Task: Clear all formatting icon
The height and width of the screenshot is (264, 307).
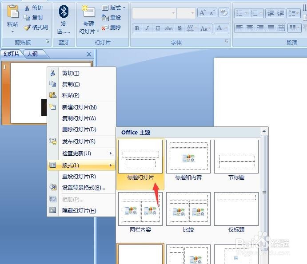Action: pyautogui.click(x=224, y=13)
